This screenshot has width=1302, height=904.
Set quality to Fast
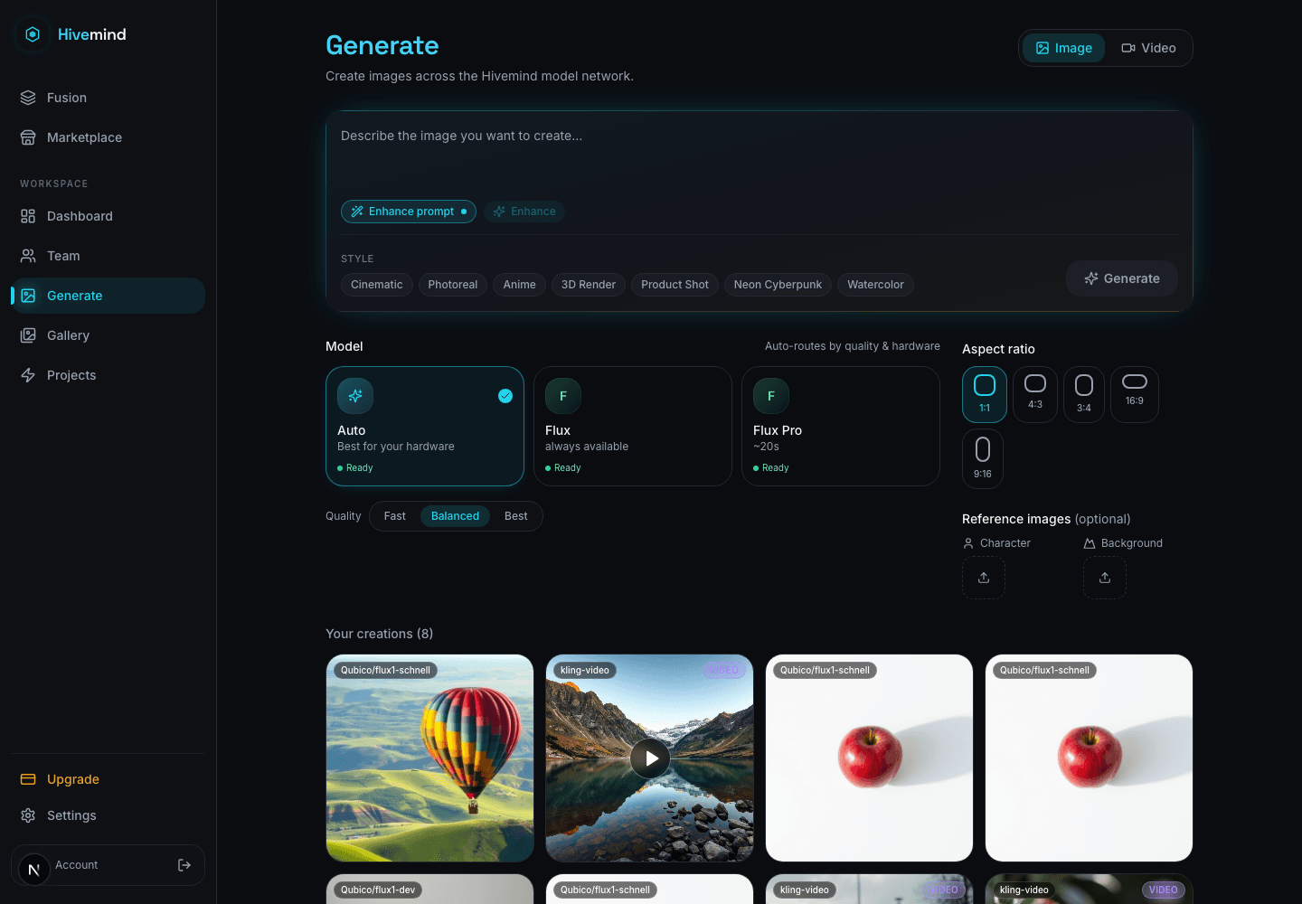(x=395, y=516)
